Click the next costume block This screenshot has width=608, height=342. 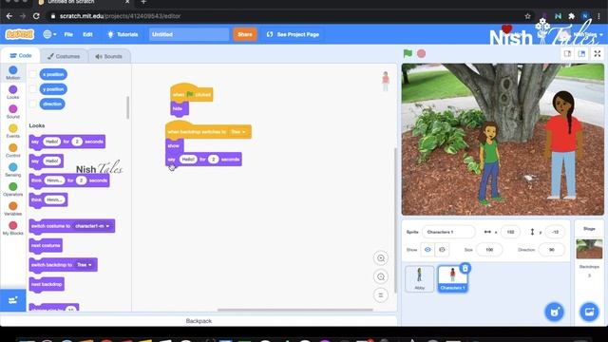[x=46, y=246]
